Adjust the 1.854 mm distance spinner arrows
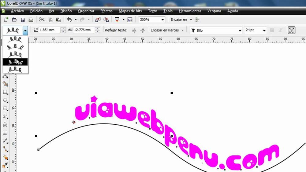This screenshot has width=306, height=172. [63, 30]
